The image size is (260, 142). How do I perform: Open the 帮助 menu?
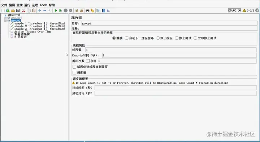tap(52, 5)
